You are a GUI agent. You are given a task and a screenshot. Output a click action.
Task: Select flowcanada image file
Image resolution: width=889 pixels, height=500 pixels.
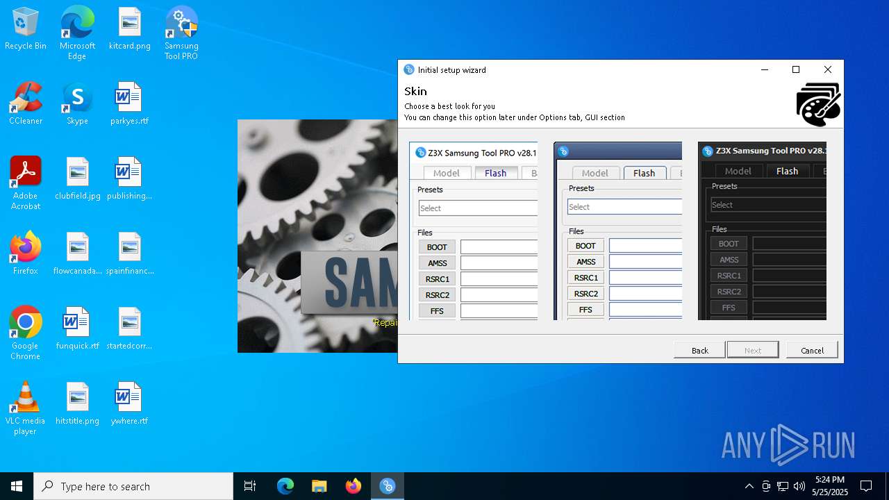[77, 254]
